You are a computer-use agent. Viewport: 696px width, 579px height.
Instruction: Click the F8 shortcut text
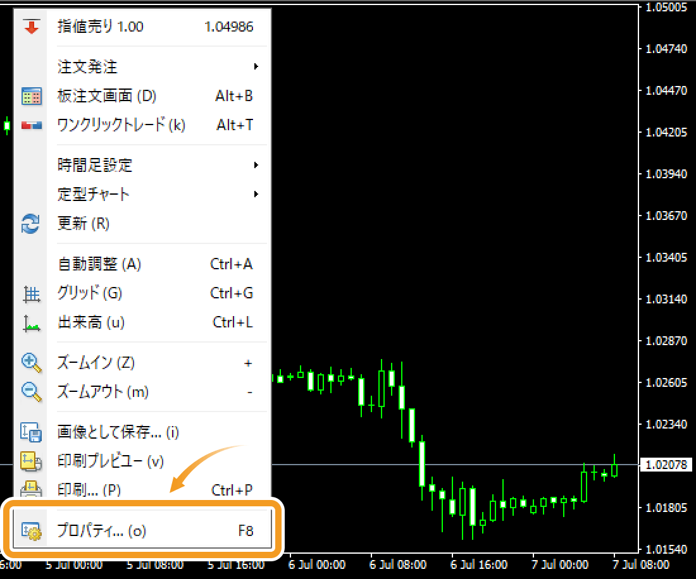245,531
